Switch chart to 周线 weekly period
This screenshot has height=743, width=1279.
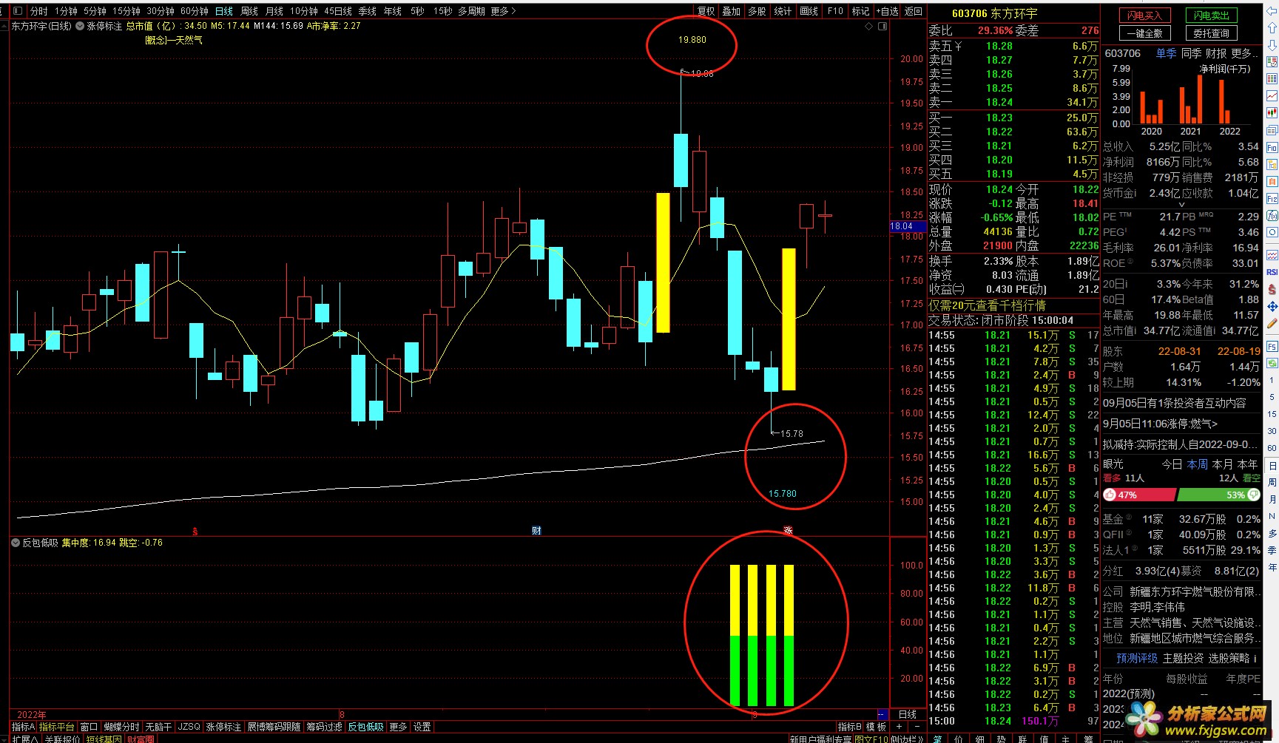(x=249, y=11)
